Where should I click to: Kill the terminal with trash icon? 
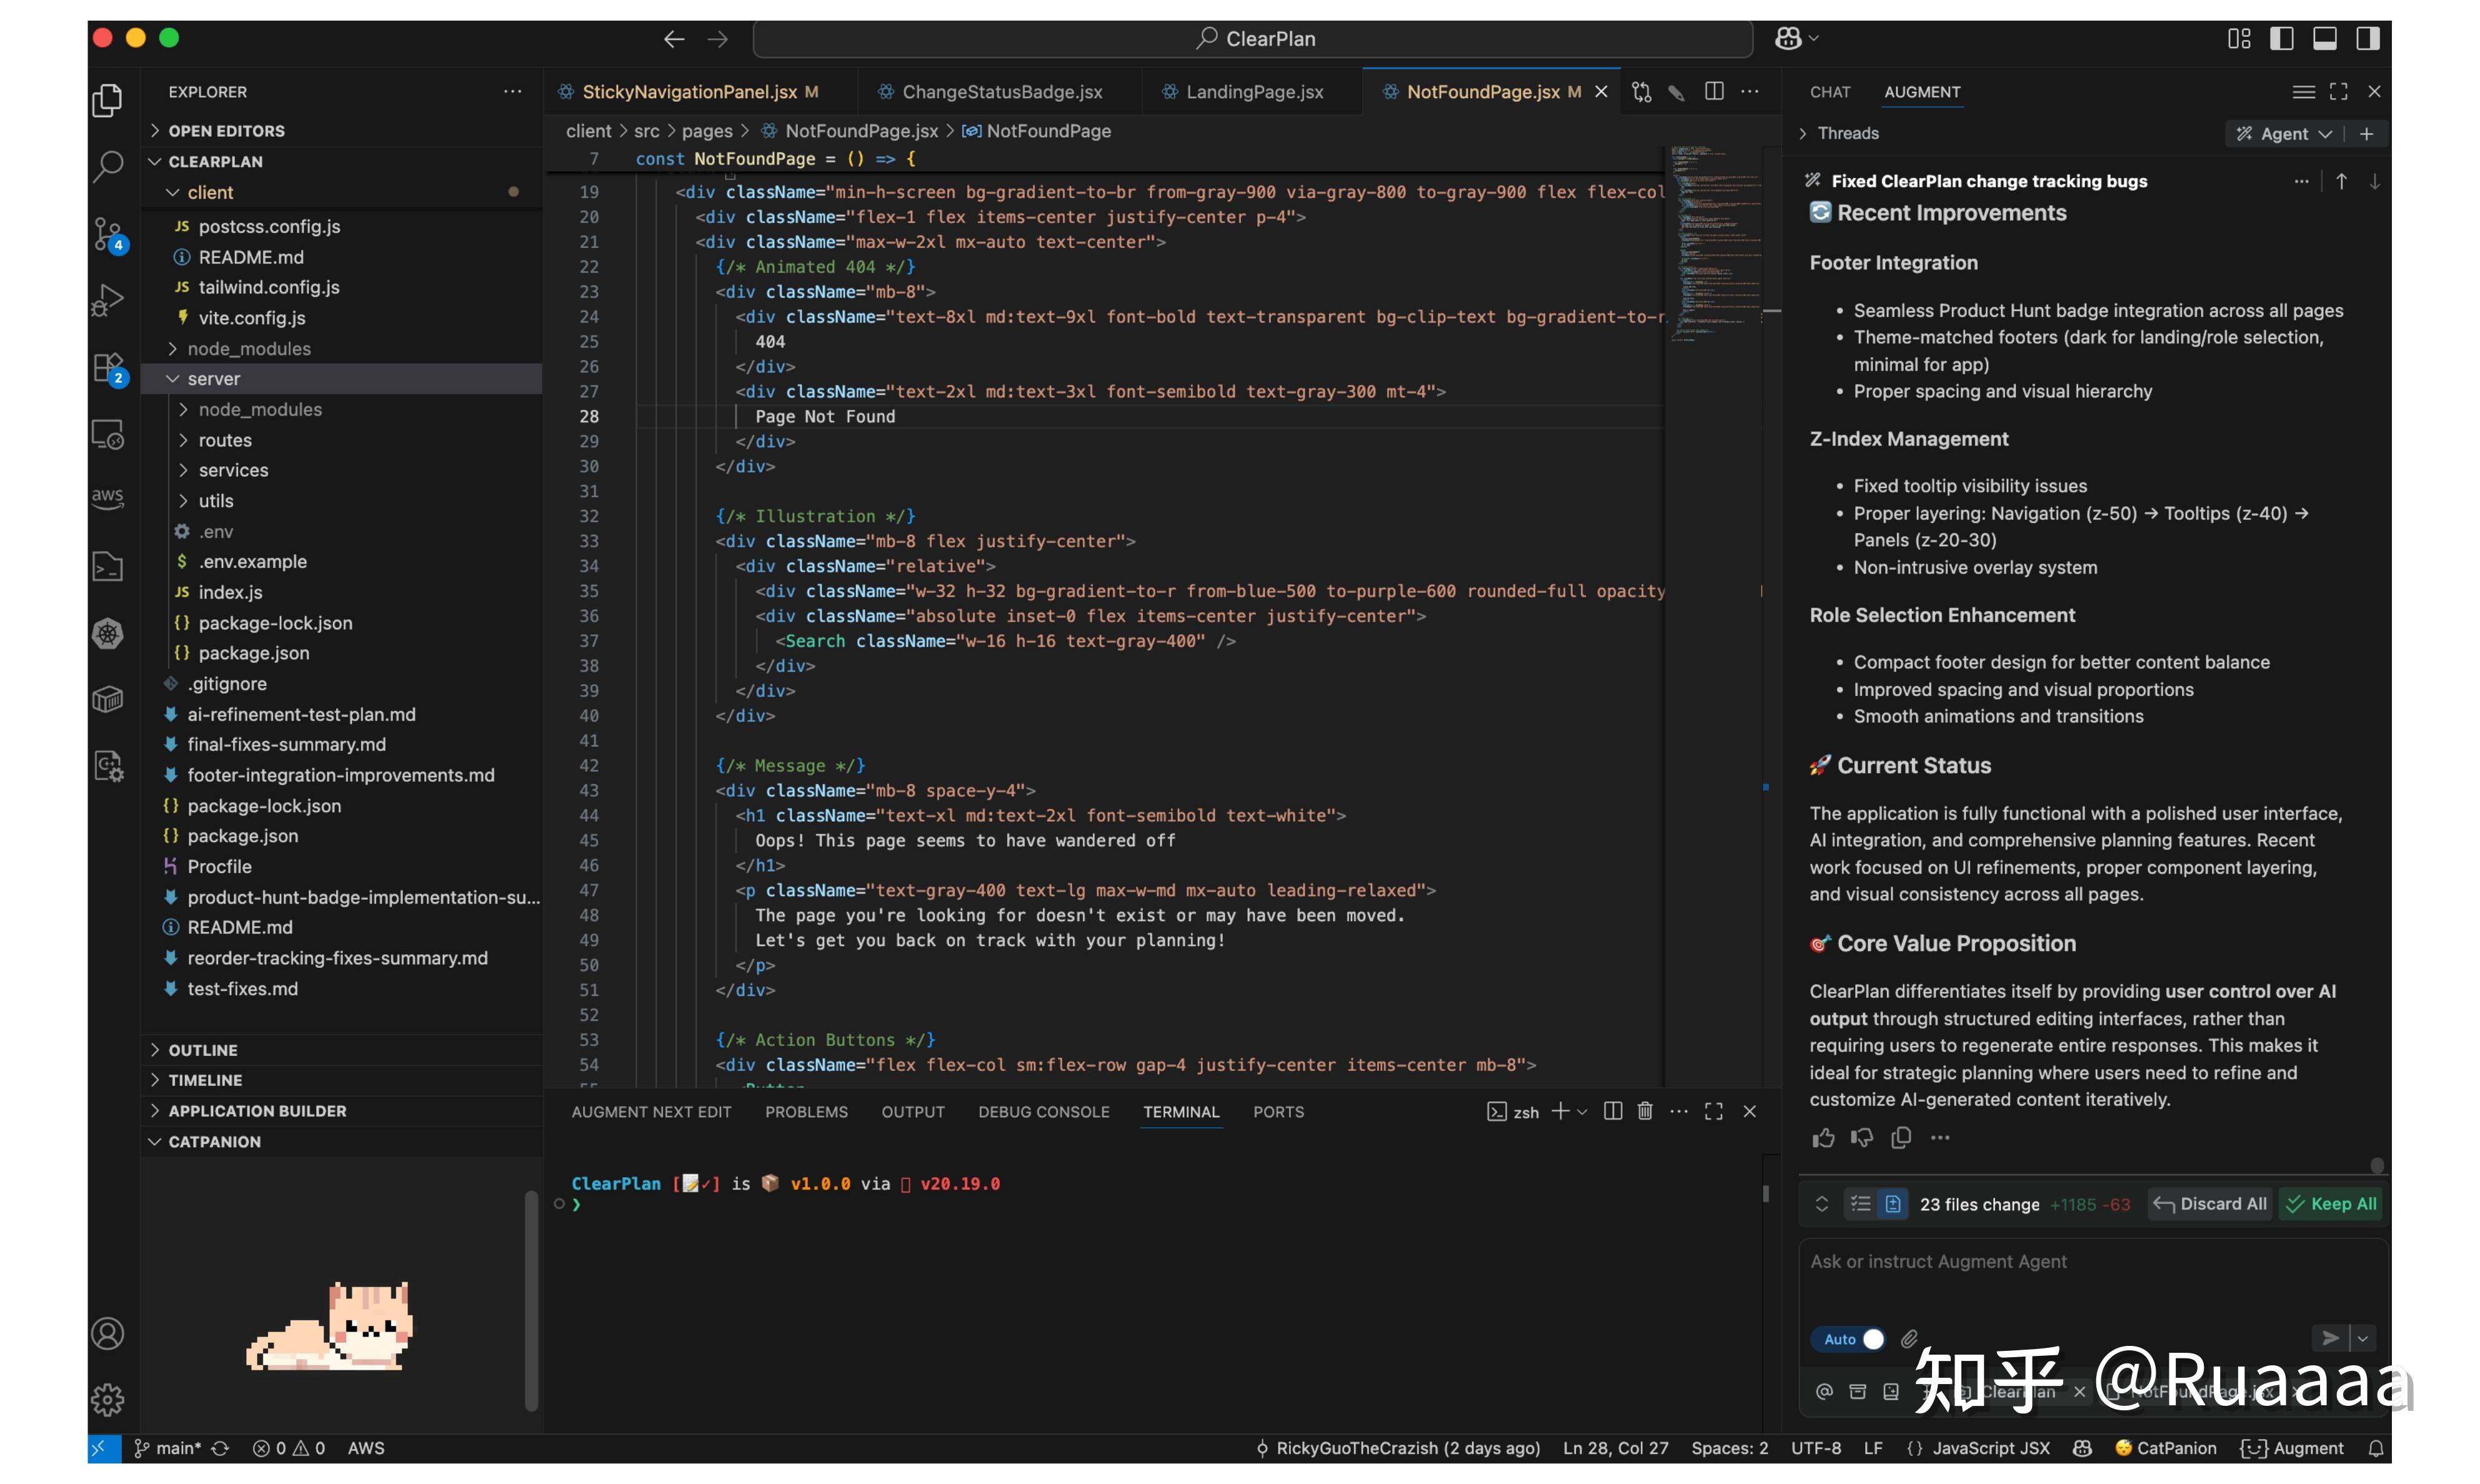click(1645, 1111)
